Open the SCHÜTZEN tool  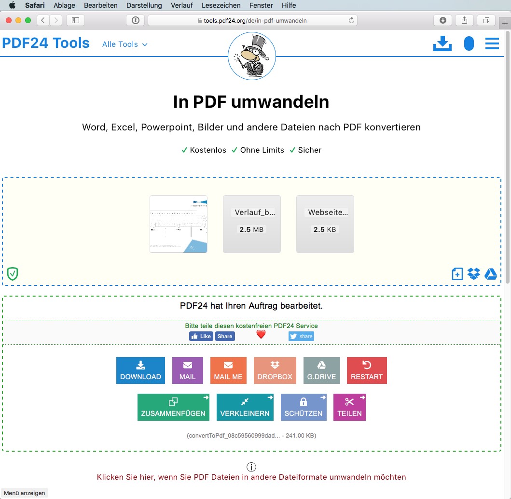tap(304, 407)
